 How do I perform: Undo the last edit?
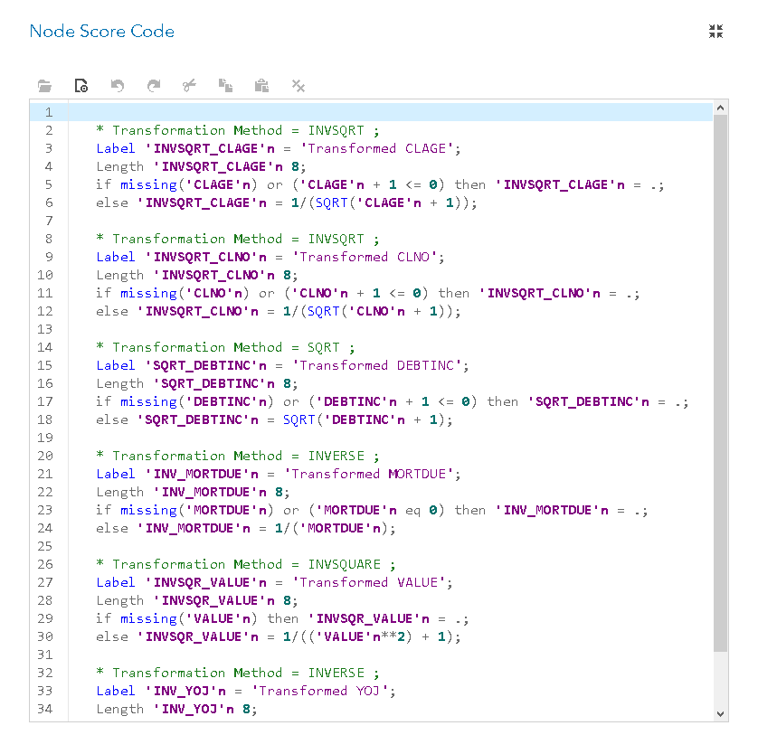(x=118, y=86)
